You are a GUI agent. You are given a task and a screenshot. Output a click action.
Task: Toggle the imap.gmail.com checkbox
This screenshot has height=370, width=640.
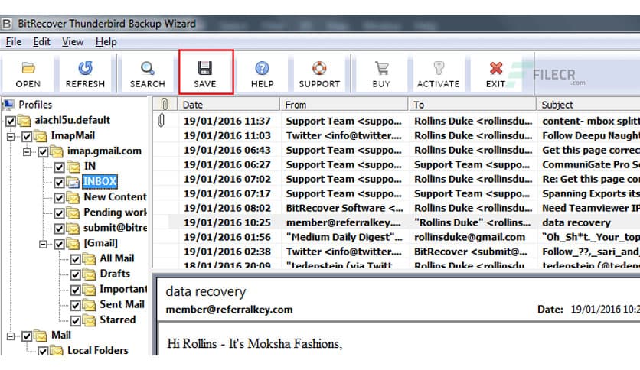(43, 152)
